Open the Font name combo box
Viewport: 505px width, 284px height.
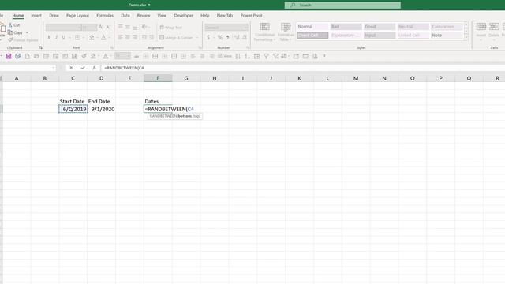pyautogui.click(x=63, y=28)
